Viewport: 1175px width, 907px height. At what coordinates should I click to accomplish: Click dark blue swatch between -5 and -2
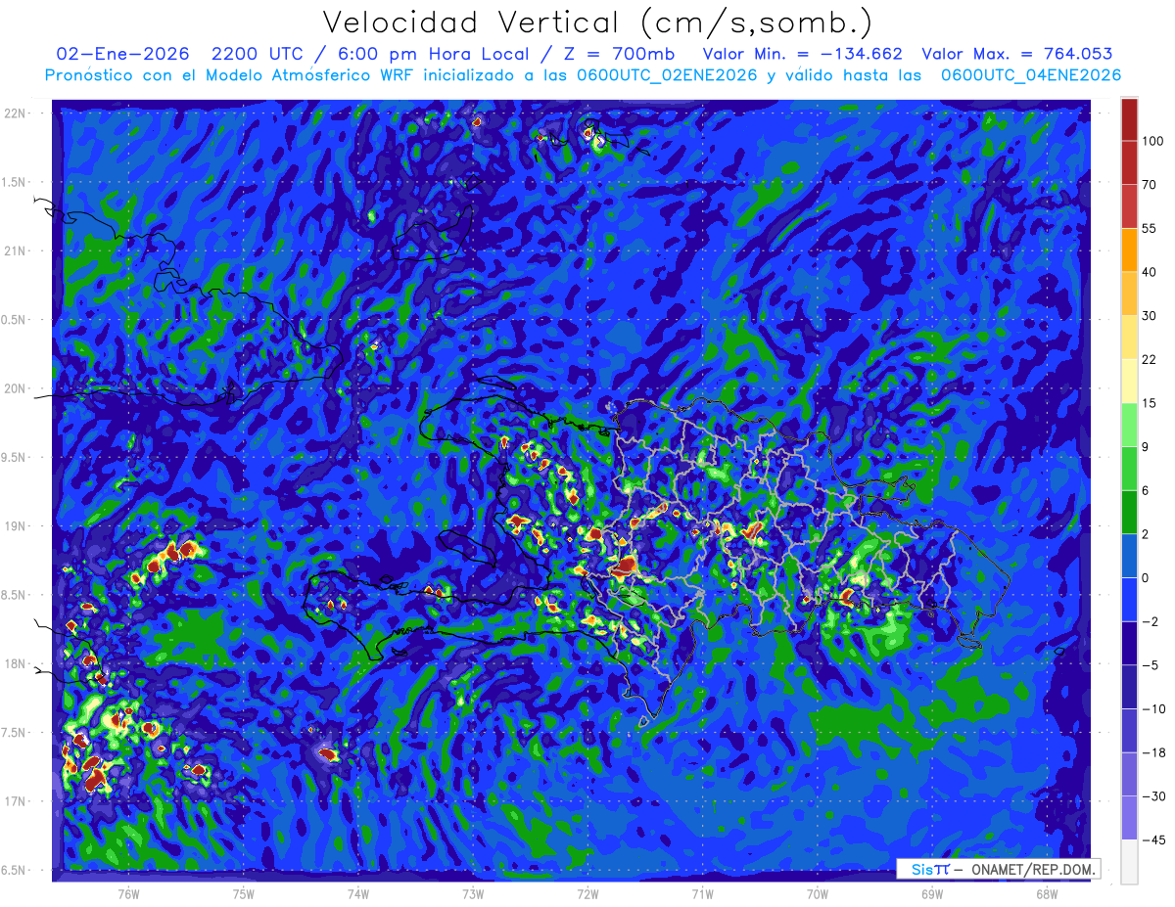tap(1129, 643)
